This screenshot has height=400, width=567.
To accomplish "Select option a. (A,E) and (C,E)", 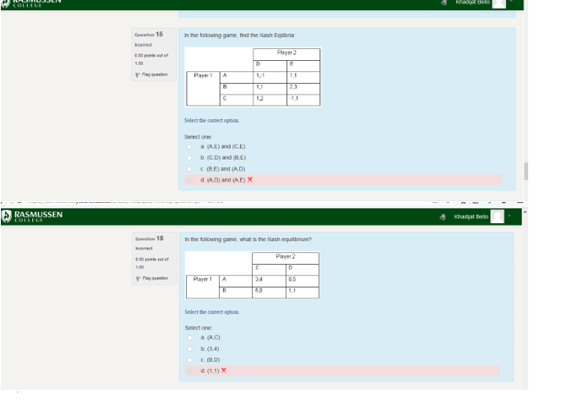I will 188,146.
